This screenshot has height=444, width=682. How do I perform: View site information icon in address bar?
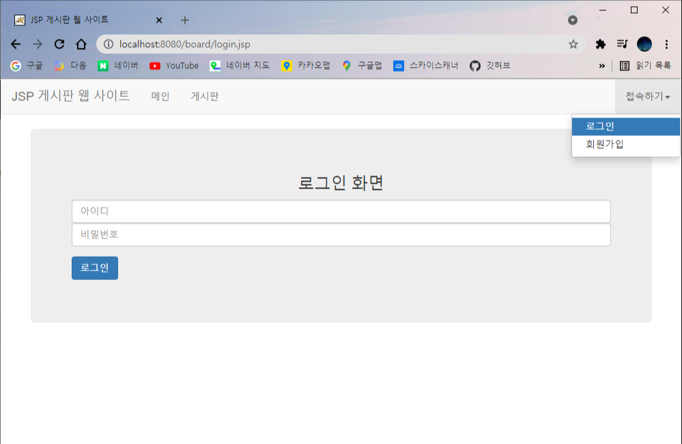(109, 44)
